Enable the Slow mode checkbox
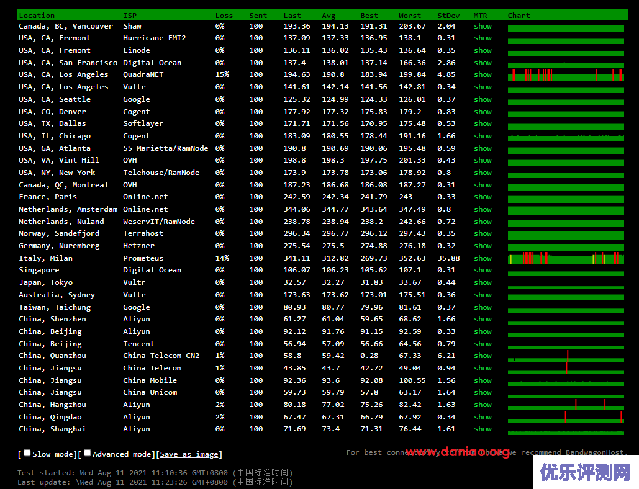639x489 pixels. (27, 453)
